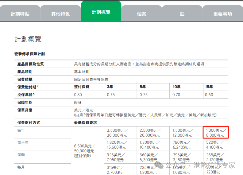
Task: Click the 保單貨幣 row label
Action: tap(25, 110)
